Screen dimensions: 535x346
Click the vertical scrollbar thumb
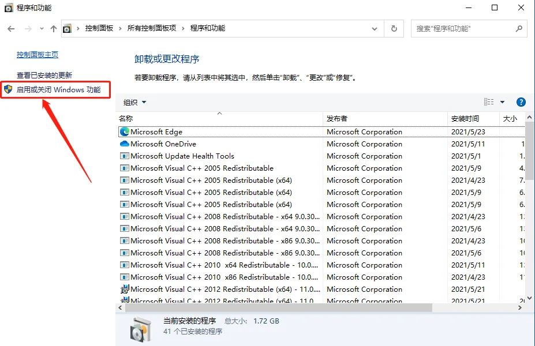(530, 151)
